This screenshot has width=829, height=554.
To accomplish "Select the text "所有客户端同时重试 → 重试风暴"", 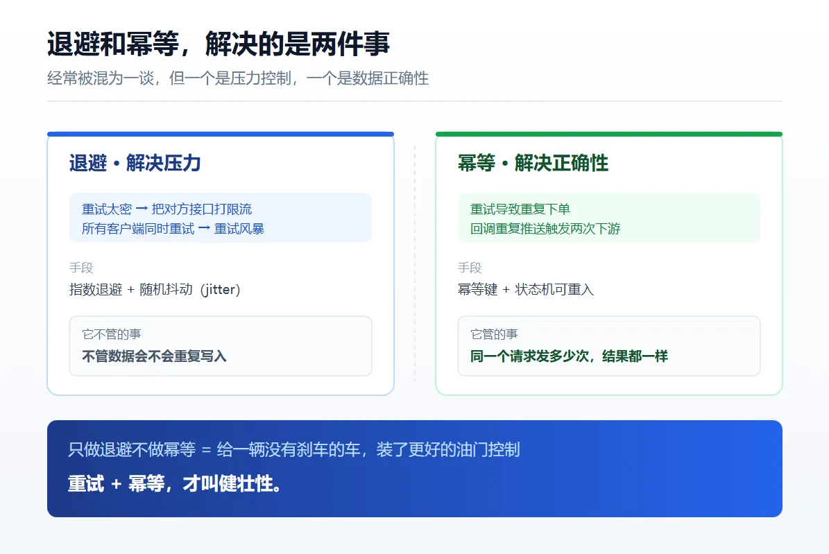I will [x=173, y=229].
